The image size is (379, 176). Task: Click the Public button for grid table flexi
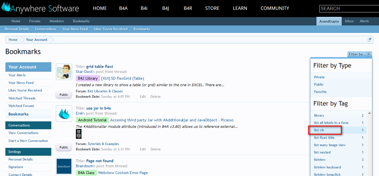coord(64,95)
